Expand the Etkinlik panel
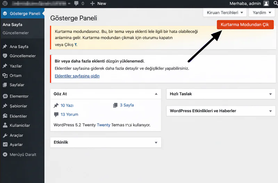278x183 pixels. [x=156, y=143]
